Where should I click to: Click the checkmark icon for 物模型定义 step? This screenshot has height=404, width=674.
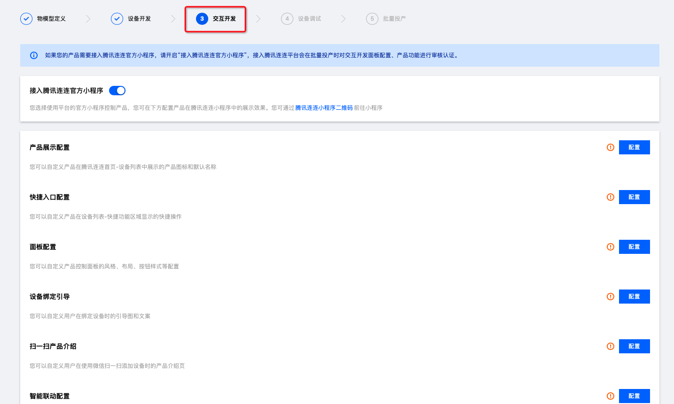(x=26, y=19)
